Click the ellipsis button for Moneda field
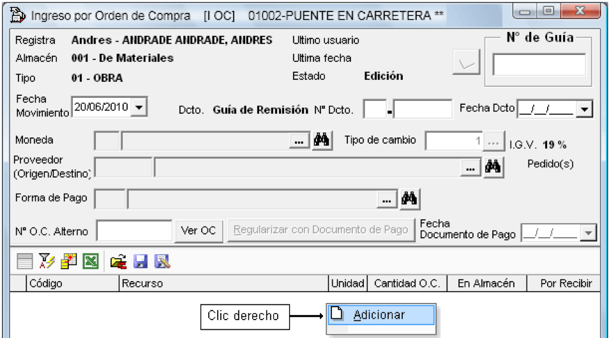 tap(299, 142)
